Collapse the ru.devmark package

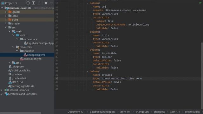click(x=17, y=39)
